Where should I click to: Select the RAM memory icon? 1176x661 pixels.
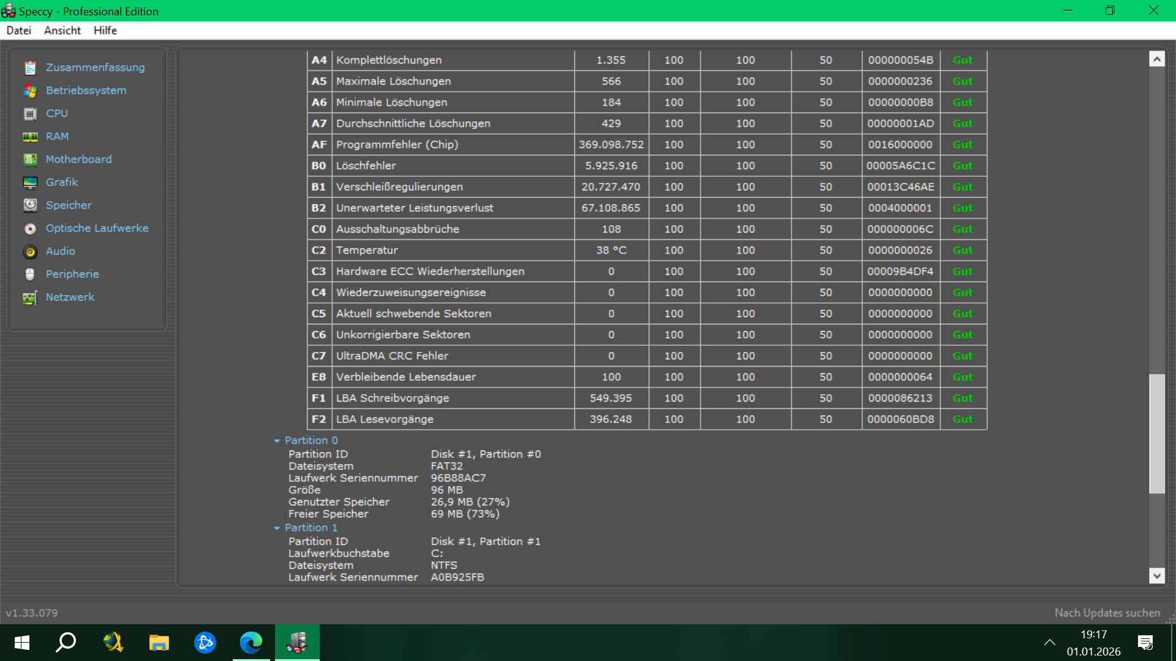tap(30, 137)
